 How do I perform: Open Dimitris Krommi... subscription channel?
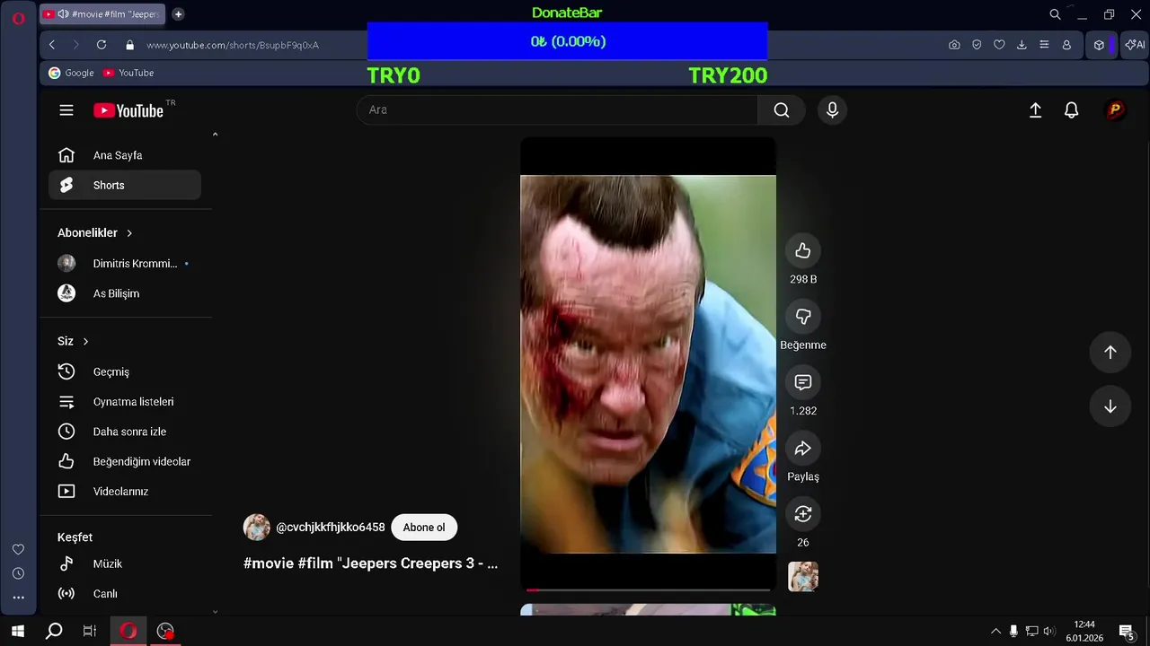[x=125, y=264]
